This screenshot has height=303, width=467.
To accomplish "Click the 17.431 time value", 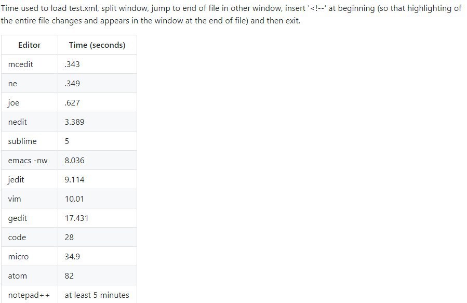I will [x=76, y=218].
